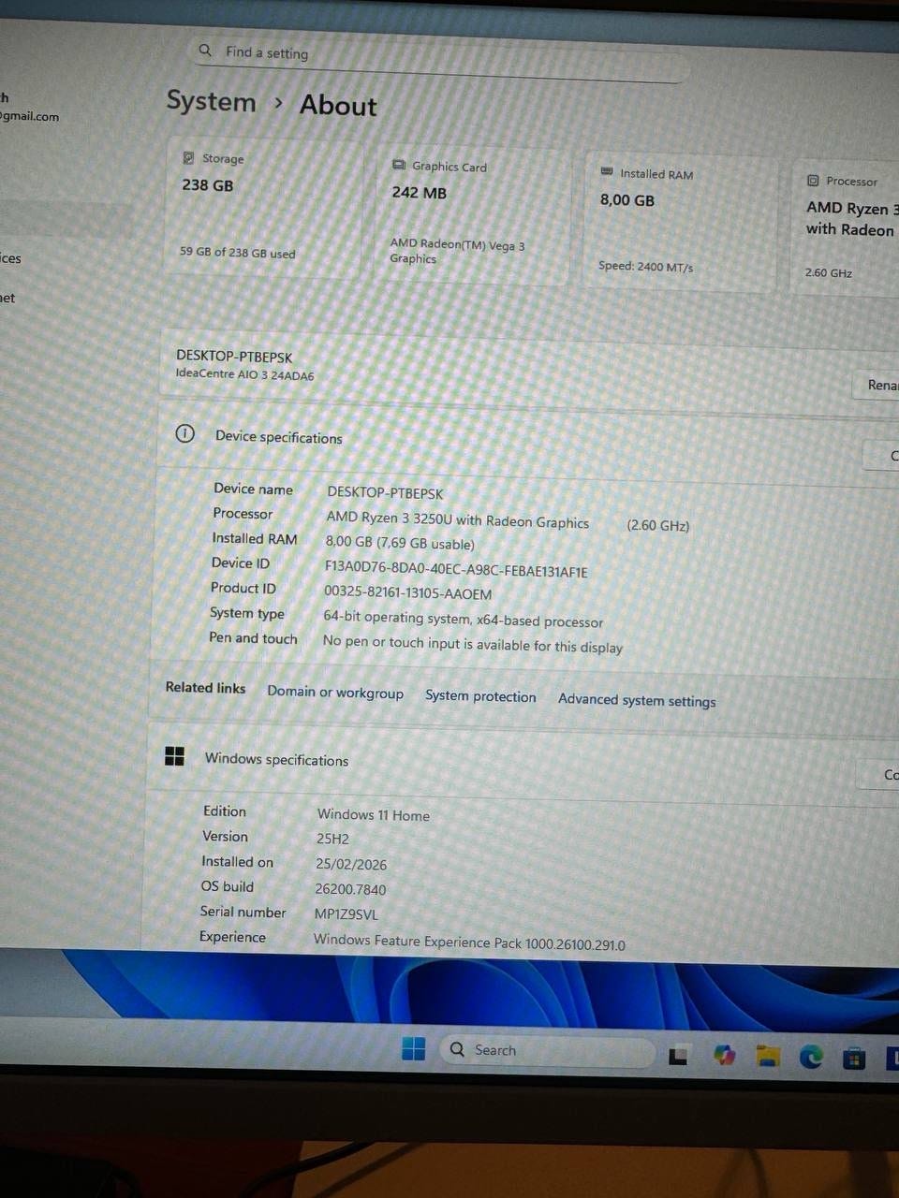The width and height of the screenshot is (899, 1198).
Task: Launch Copilot from the taskbar
Action: pyautogui.click(x=724, y=1056)
